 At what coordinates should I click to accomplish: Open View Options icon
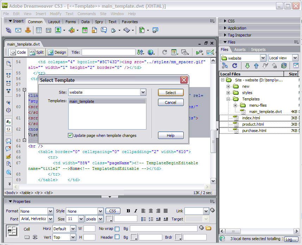coord(175,52)
